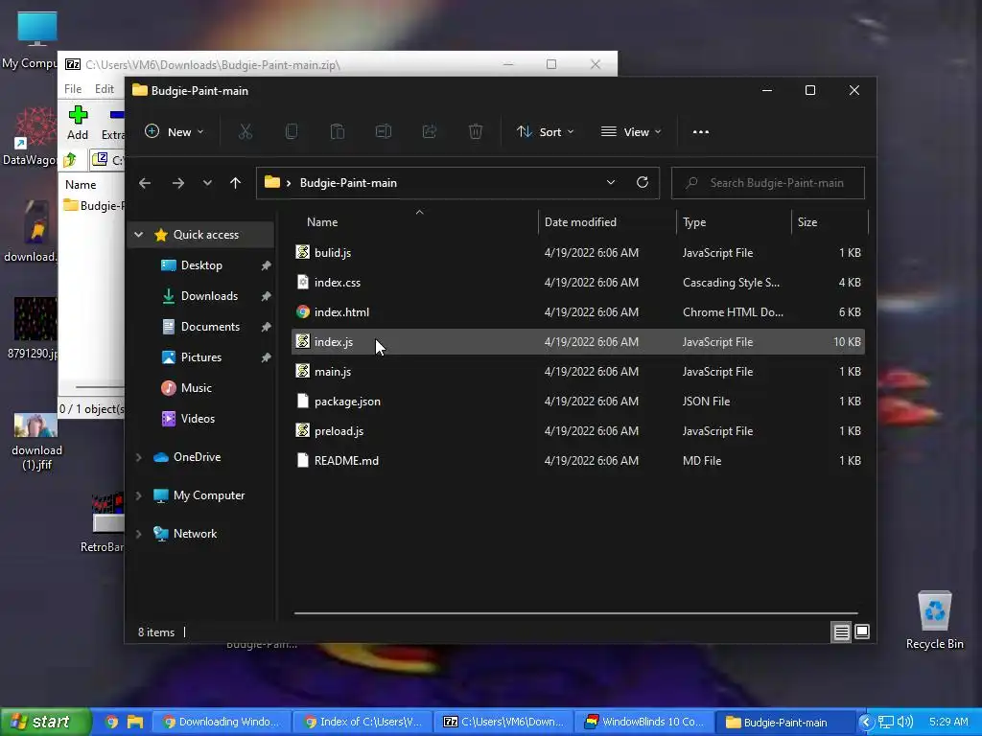
Task: Click the Rename icon in Explorer toolbar
Action: coord(384,131)
